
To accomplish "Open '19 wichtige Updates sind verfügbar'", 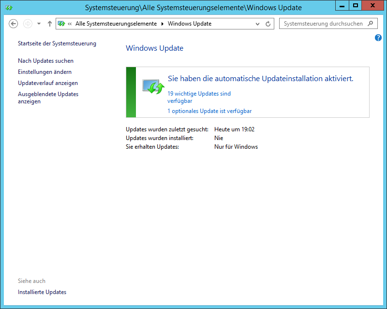I will (199, 97).
